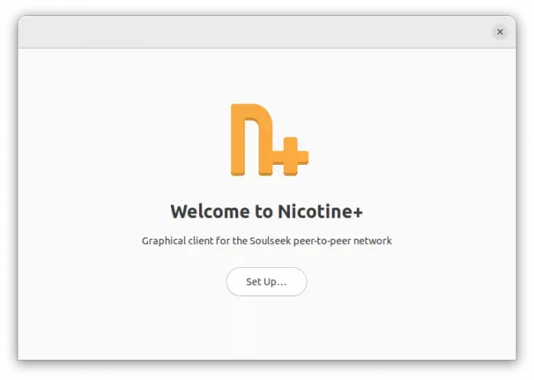Screen dimensions: 534x380
Task: Click the orange Nicotine+ logo
Action: 267,140
